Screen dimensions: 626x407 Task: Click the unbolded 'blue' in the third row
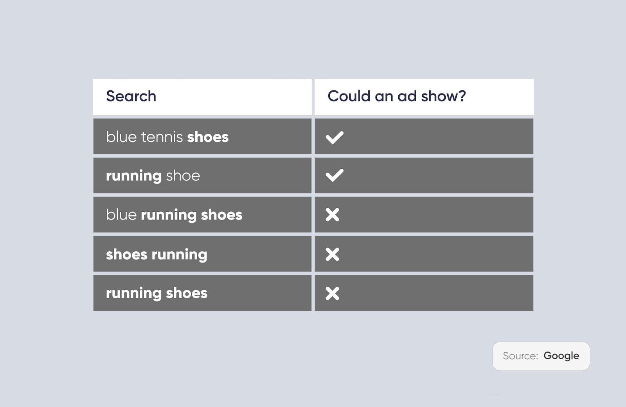121,215
